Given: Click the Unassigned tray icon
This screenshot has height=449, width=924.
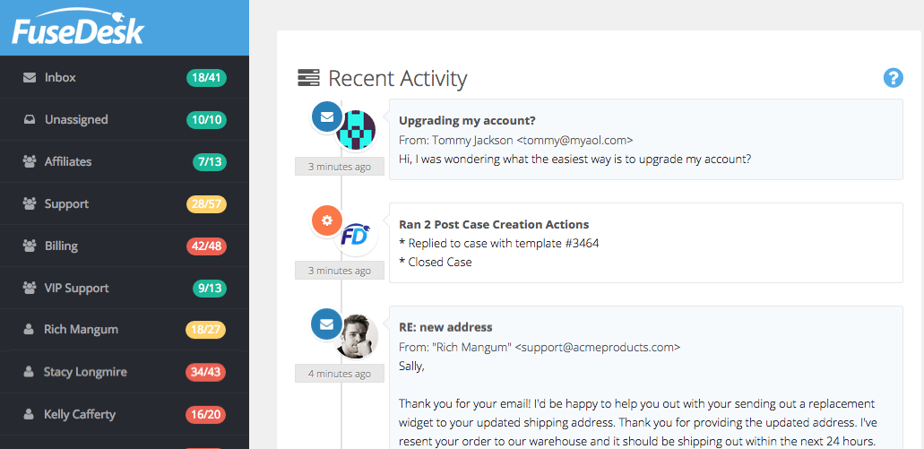Looking at the screenshot, I should (x=30, y=119).
